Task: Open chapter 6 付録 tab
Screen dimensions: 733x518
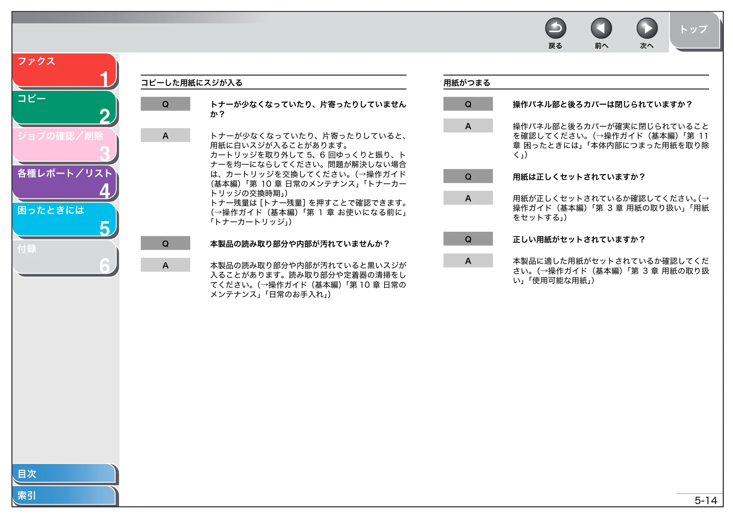Action: (x=65, y=257)
